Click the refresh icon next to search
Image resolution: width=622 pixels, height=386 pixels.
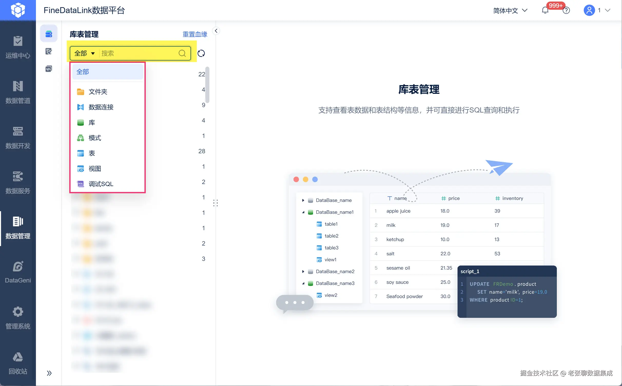pyautogui.click(x=201, y=53)
